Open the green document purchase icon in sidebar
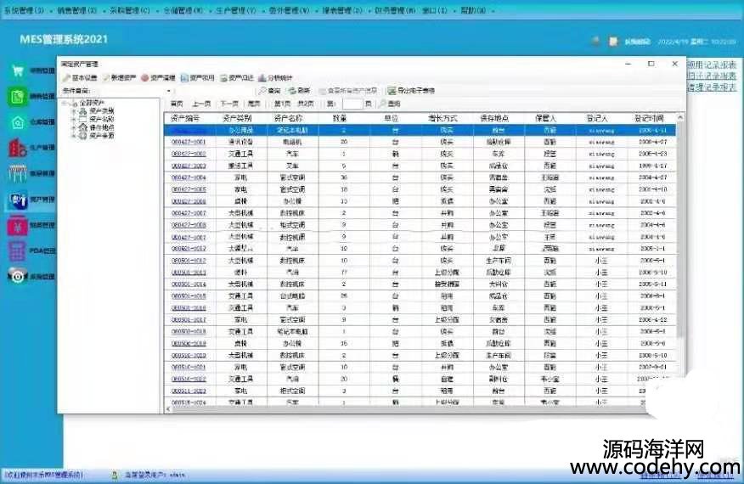This screenshot has width=744, height=484. pyautogui.click(x=18, y=97)
